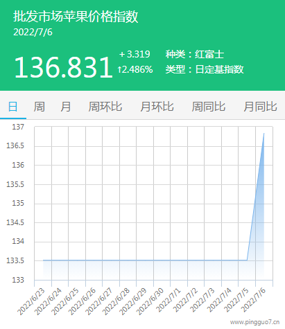Click the 2022/6/23 x-axis date label
The image size is (285, 329).
click(x=31, y=301)
